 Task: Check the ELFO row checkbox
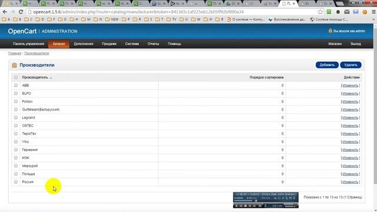tap(16, 93)
